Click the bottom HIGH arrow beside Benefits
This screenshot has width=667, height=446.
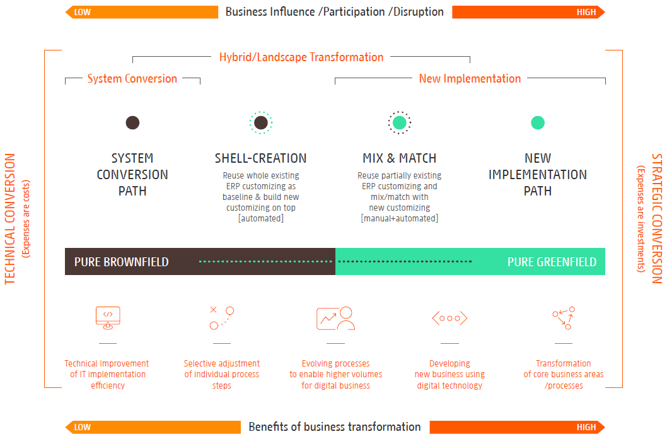[x=517, y=427]
